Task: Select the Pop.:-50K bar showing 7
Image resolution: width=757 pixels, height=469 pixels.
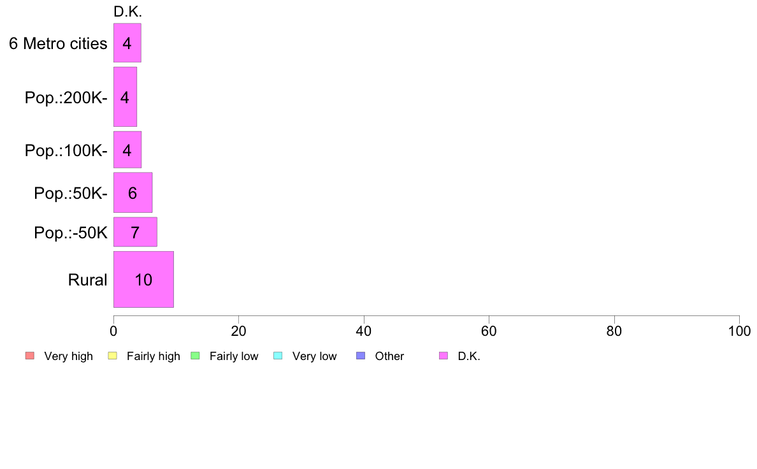Action: [135, 232]
